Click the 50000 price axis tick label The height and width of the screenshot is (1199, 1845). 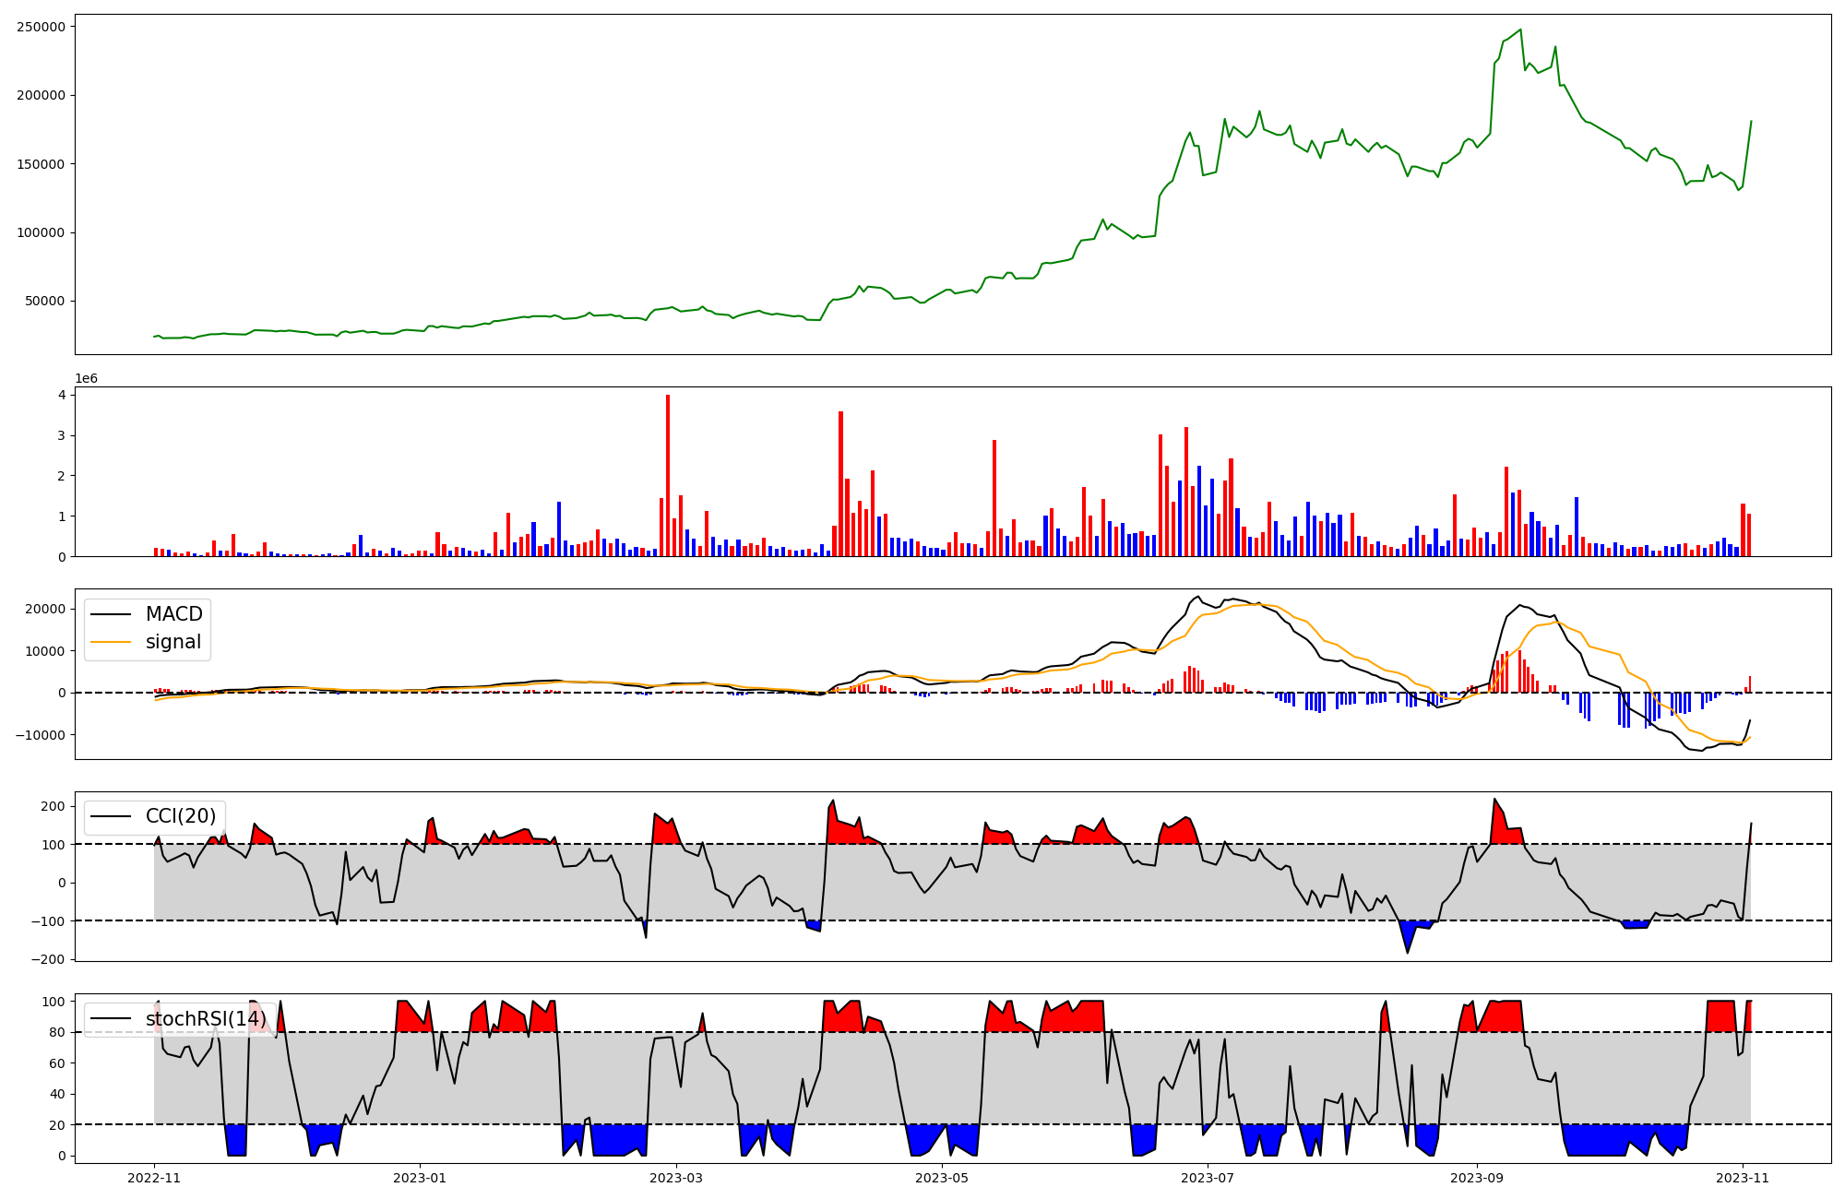[44, 302]
